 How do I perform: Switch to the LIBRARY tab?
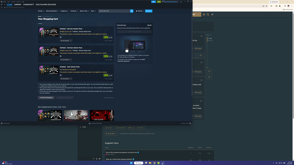click(x=18, y=4)
